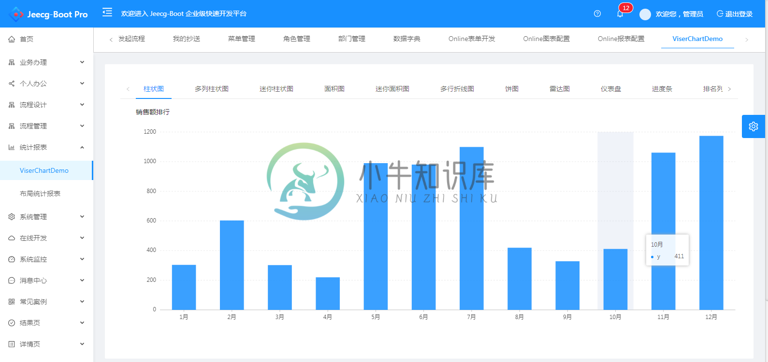Switch to the 面积图 chart tab
Screen dimensions: 768x362
334,89
